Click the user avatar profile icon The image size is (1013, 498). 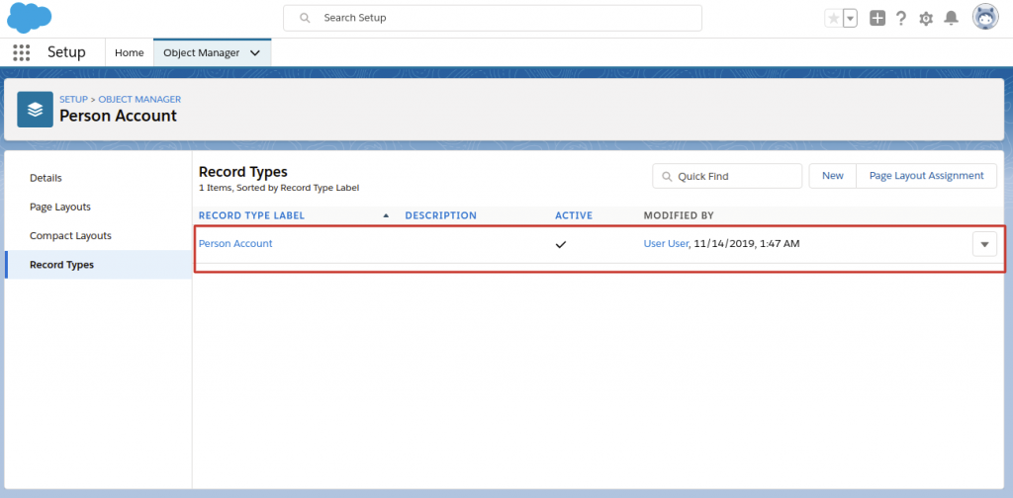click(985, 18)
